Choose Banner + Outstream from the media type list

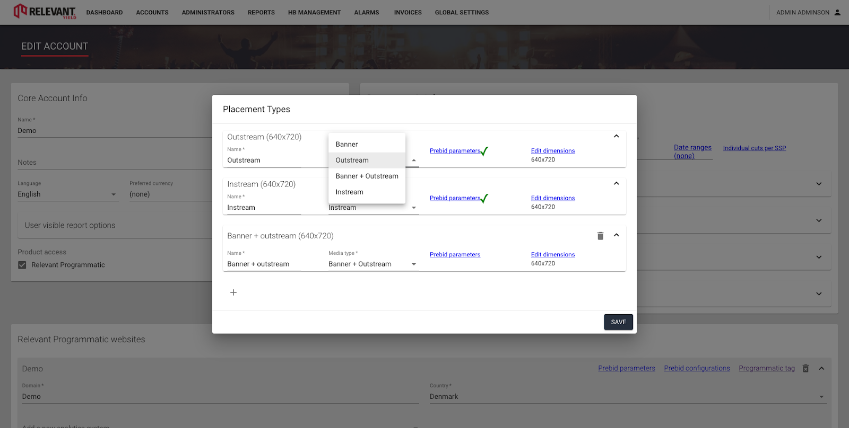click(367, 176)
